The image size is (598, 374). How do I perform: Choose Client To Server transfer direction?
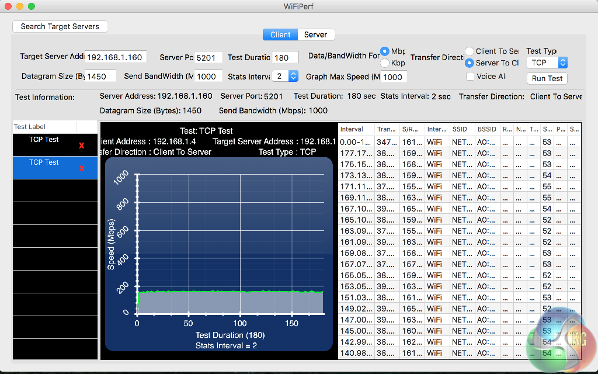470,51
